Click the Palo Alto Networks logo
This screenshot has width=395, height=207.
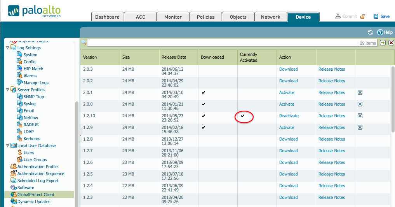pyautogui.click(x=34, y=11)
